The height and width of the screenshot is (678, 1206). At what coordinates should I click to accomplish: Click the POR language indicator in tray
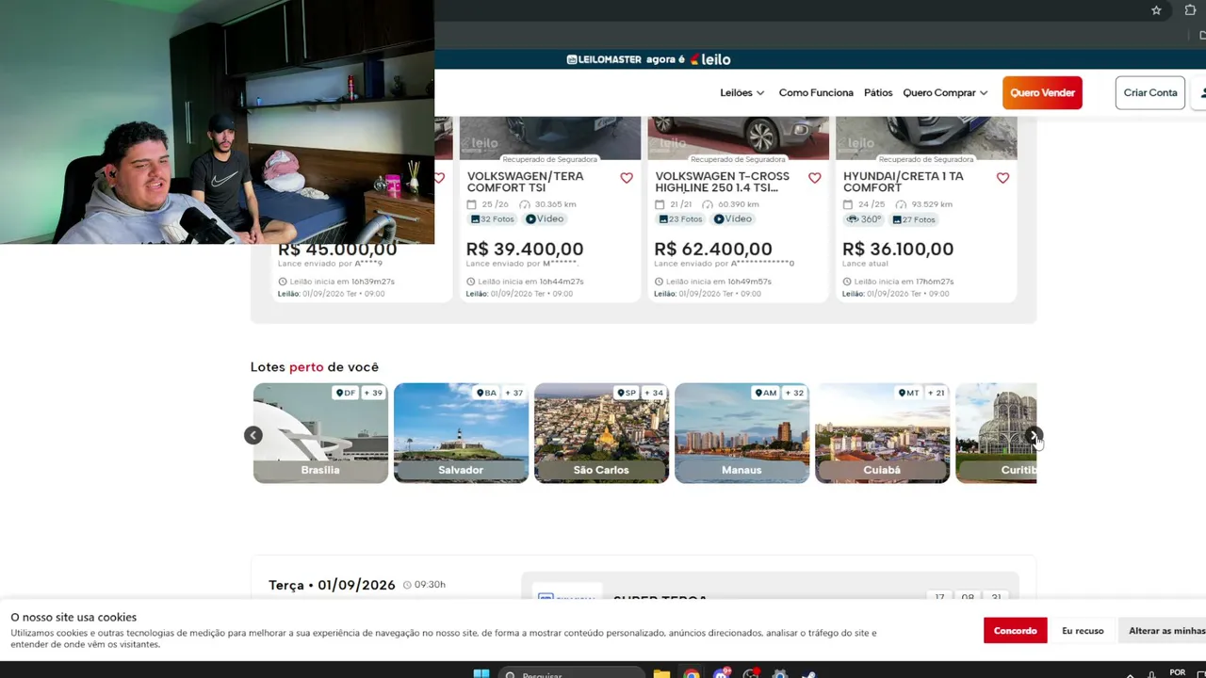tap(1177, 672)
